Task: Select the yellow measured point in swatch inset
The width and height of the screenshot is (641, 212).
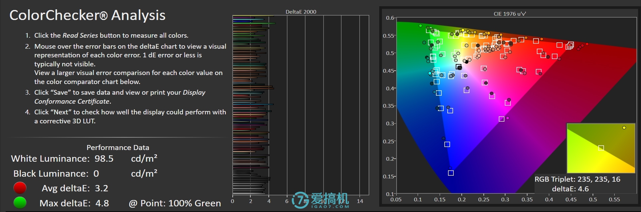Action: coord(624,128)
